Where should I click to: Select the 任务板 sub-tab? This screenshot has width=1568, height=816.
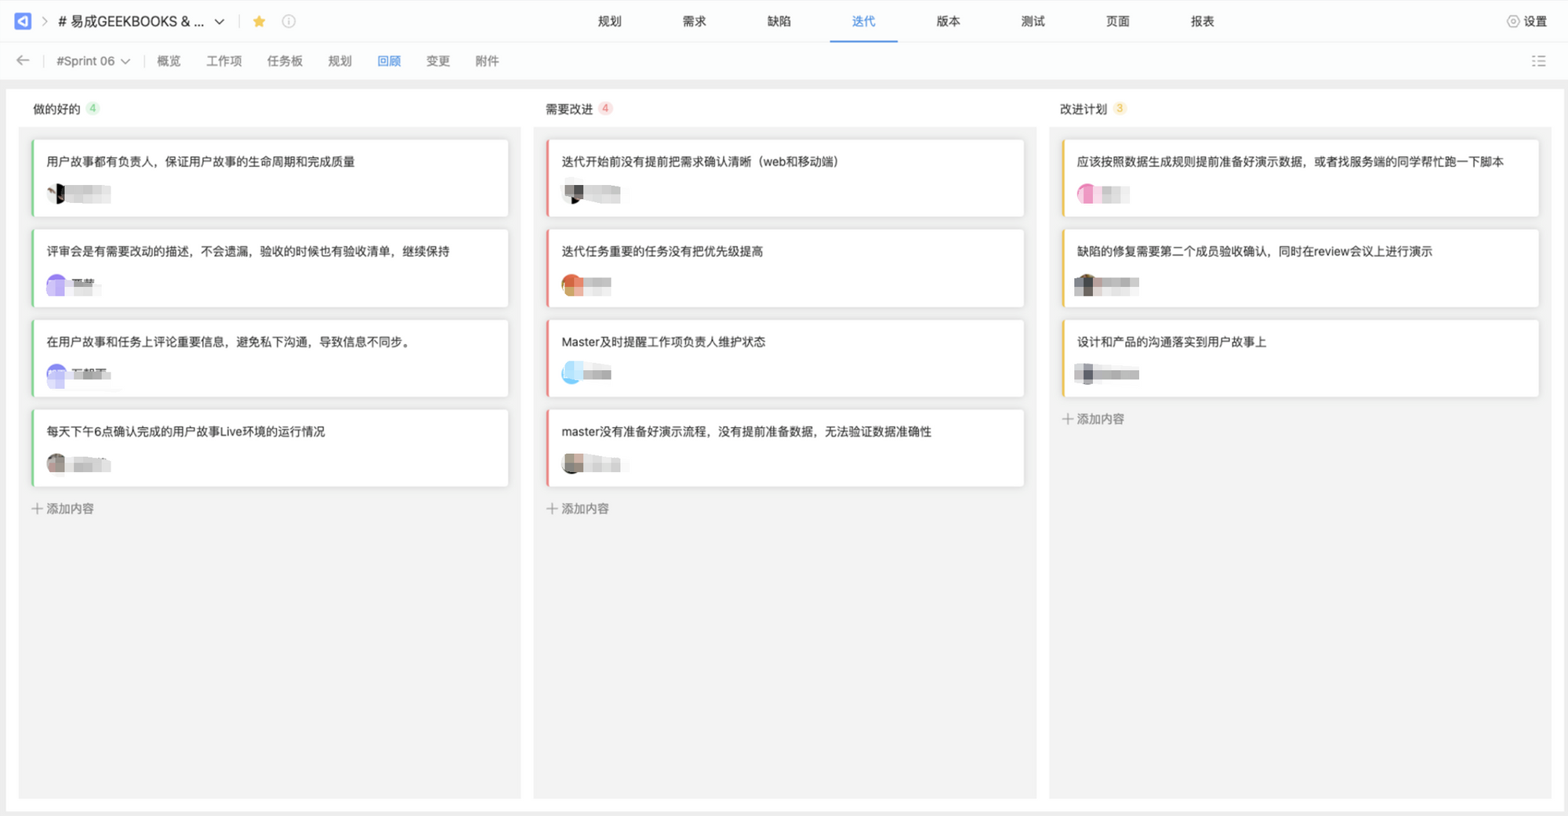pyautogui.click(x=285, y=61)
